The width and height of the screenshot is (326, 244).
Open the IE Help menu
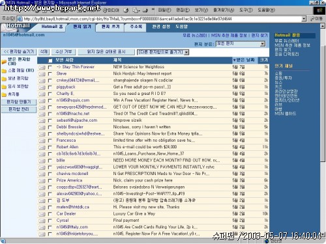(x=266, y=10)
